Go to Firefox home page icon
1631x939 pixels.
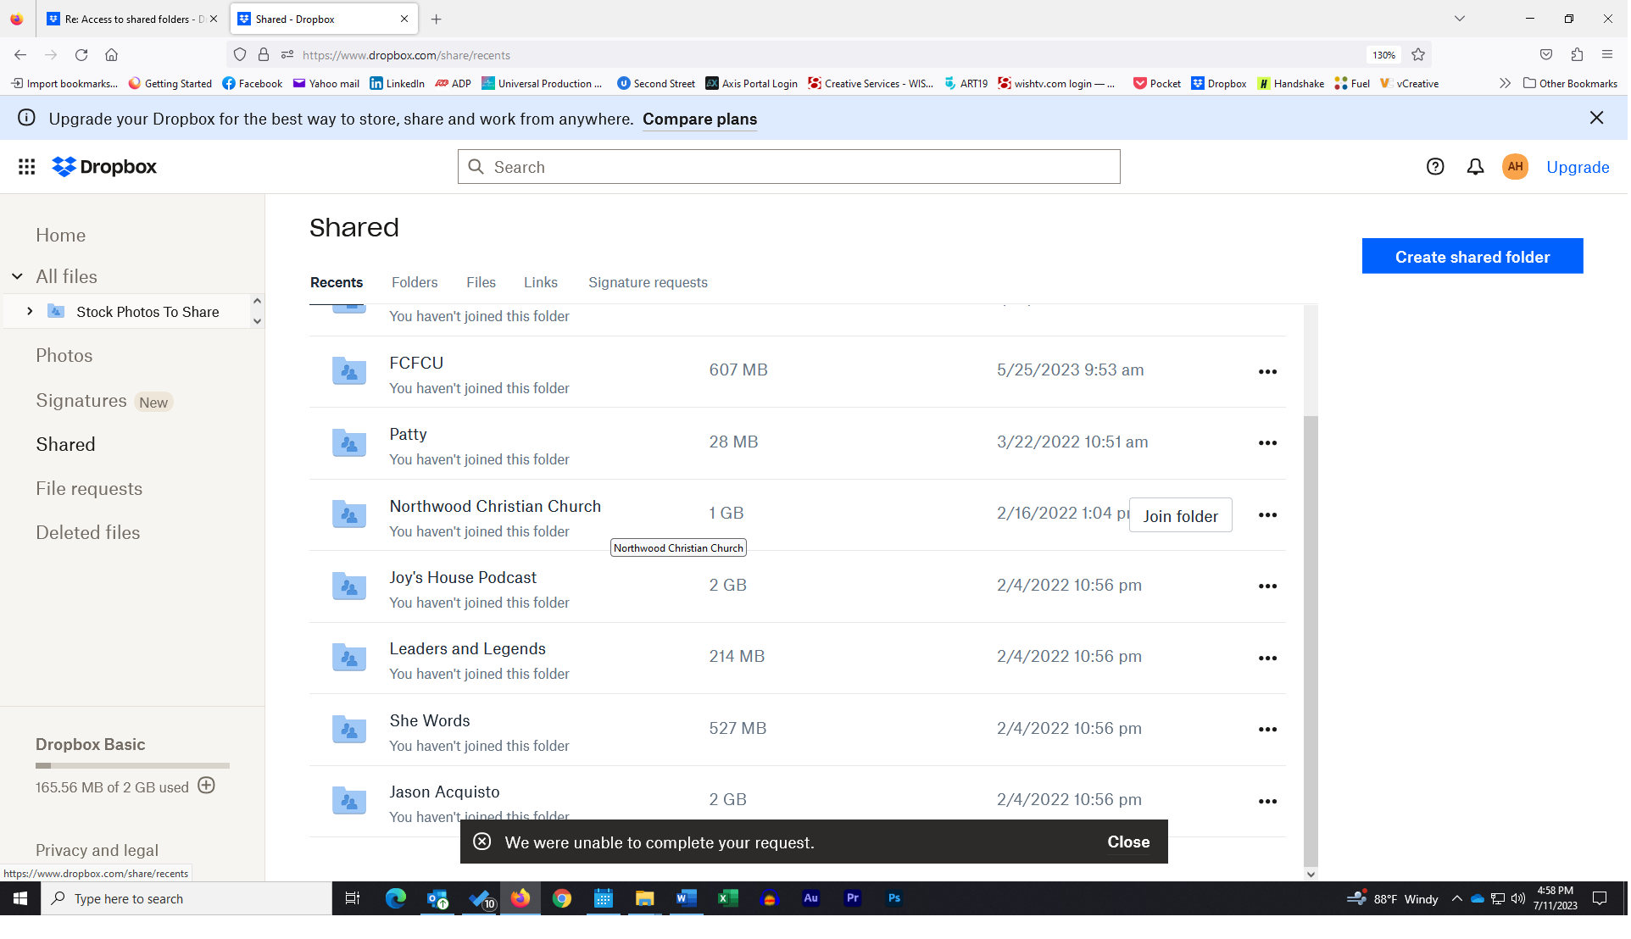point(111,55)
